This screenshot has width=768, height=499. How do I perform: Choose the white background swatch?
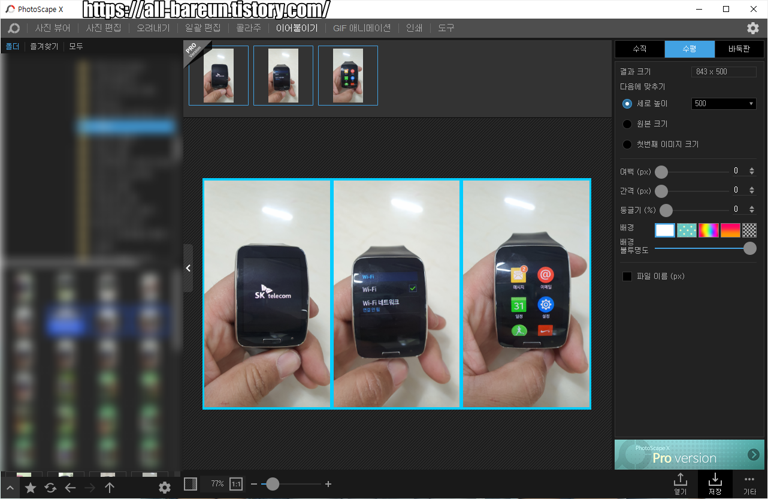(x=665, y=230)
